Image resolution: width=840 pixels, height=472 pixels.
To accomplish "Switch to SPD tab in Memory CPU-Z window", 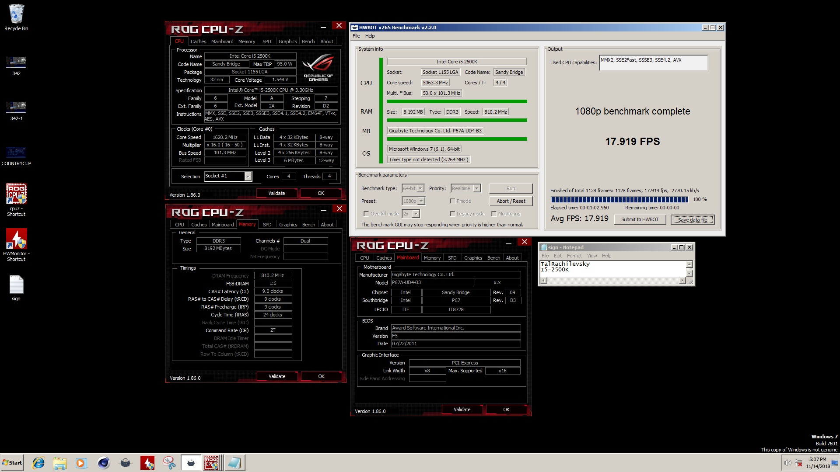I will (x=267, y=225).
